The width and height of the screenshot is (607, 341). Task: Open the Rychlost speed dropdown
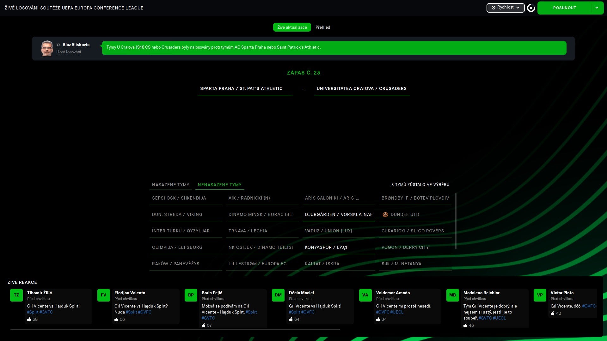(505, 8)
